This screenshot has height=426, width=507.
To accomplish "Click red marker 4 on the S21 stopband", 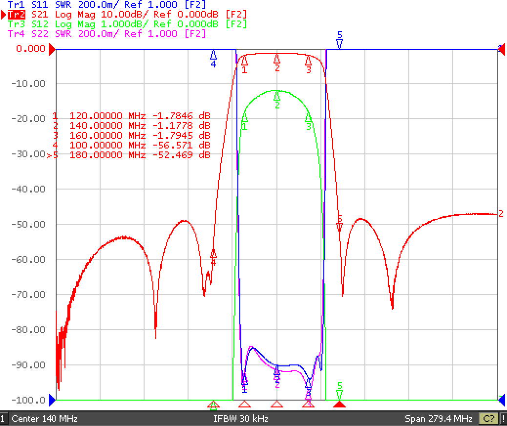I will coord(213,257).
